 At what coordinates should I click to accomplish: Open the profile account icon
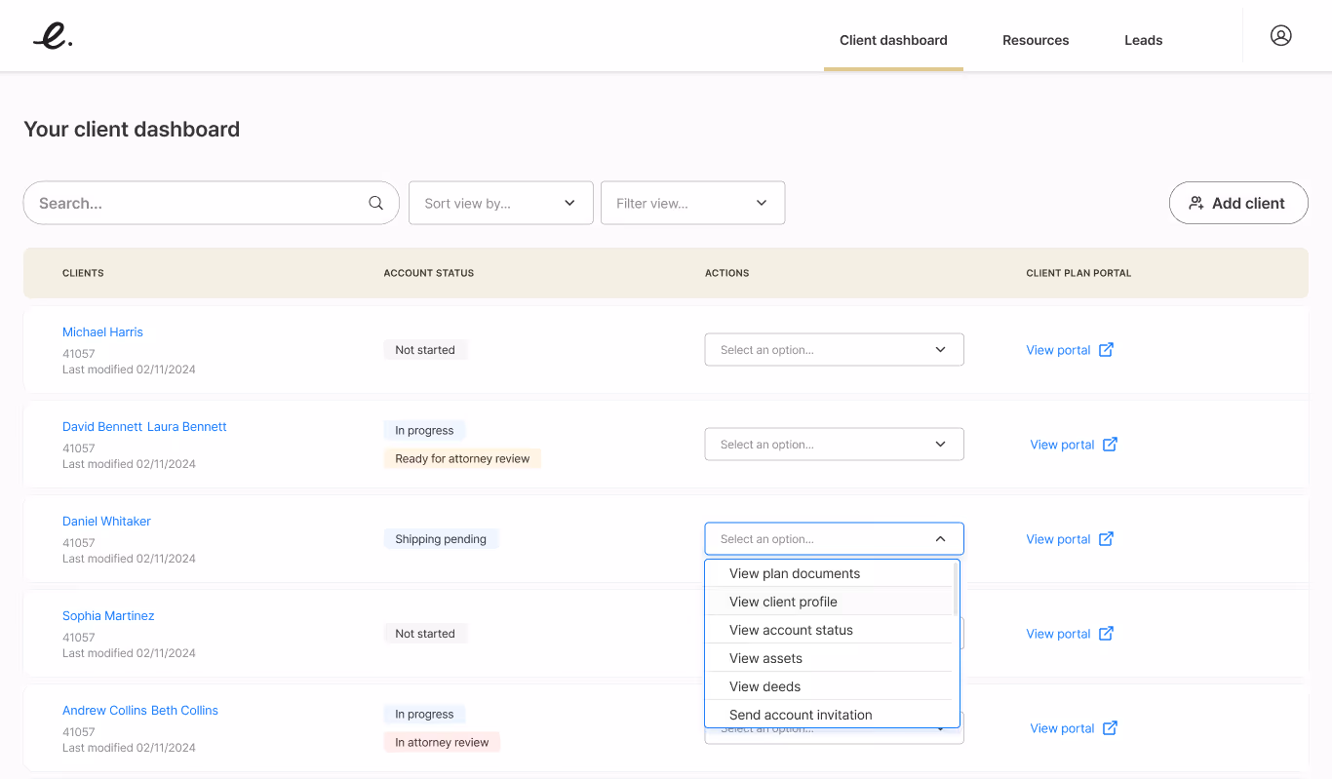(x=1280, y=35)
